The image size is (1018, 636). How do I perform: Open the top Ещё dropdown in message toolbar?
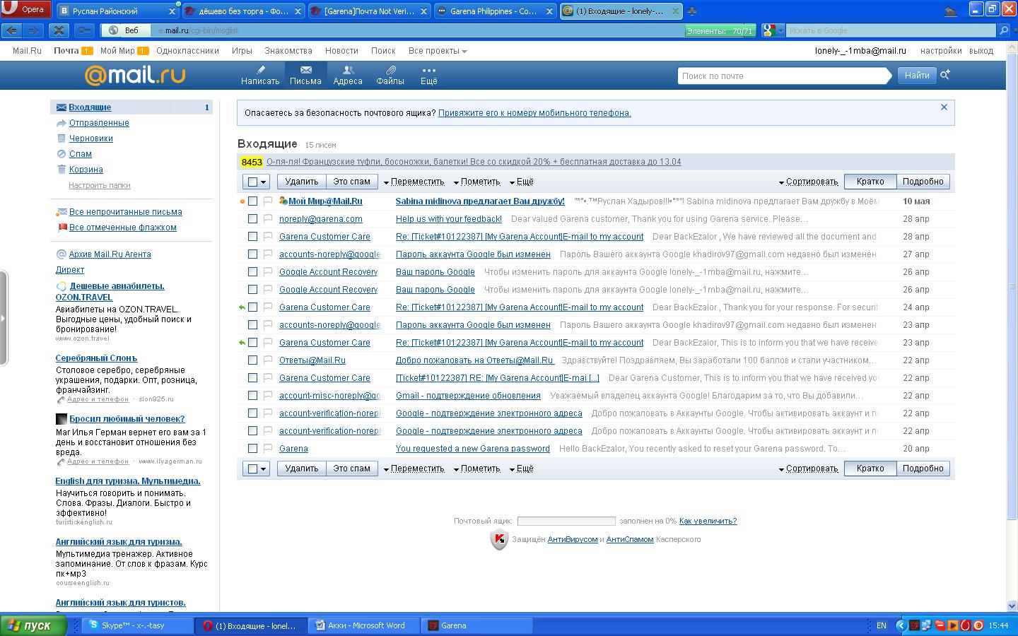pyautogui.click(x=521, y=182)
